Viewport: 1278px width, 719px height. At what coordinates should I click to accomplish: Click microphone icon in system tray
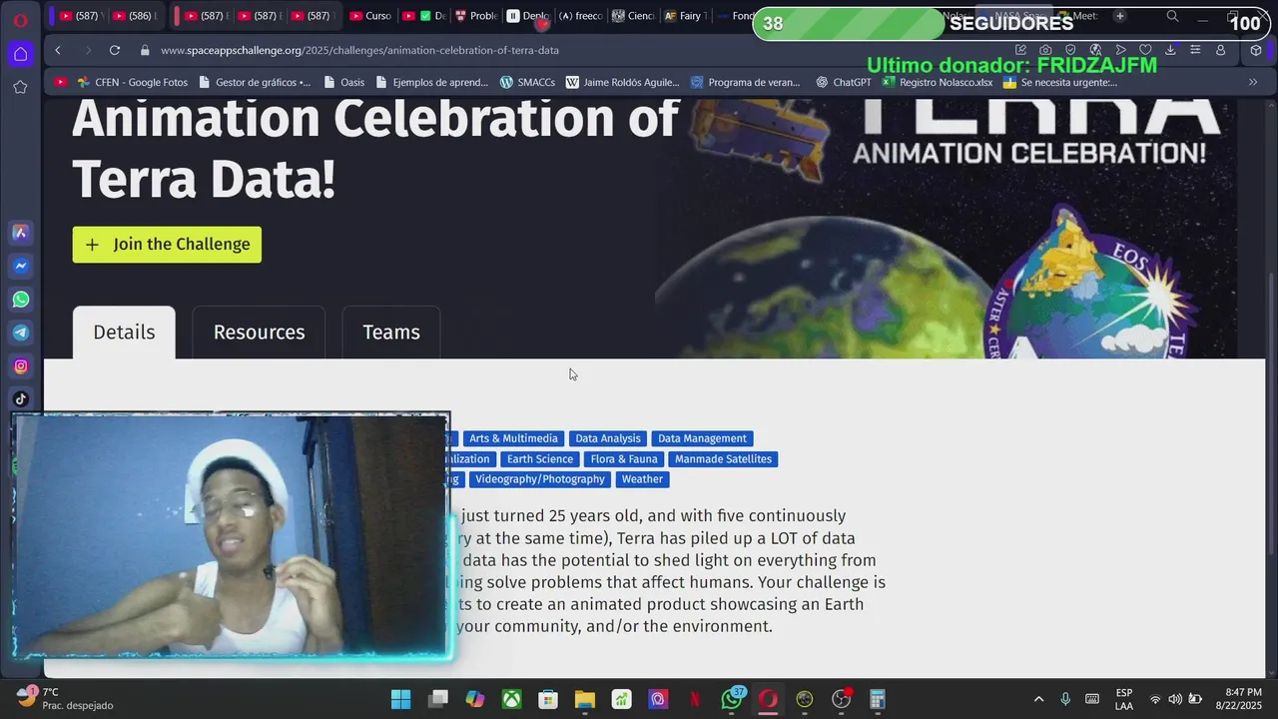(1065, 699)
